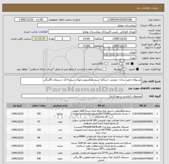Click product code 2162520532760020
Screen dimensions: 169x164
click(143, 130)
